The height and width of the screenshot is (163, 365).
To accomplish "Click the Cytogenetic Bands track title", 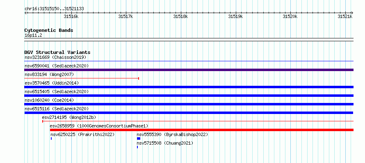I will 49,30.
